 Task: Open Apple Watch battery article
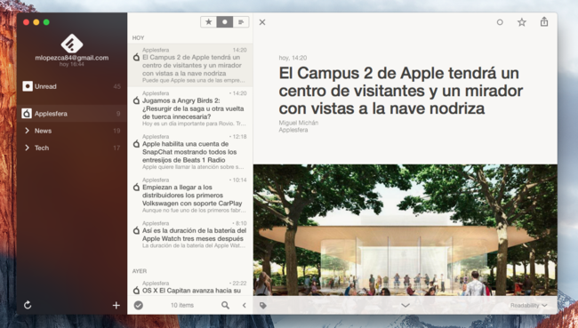click(190, 236)
